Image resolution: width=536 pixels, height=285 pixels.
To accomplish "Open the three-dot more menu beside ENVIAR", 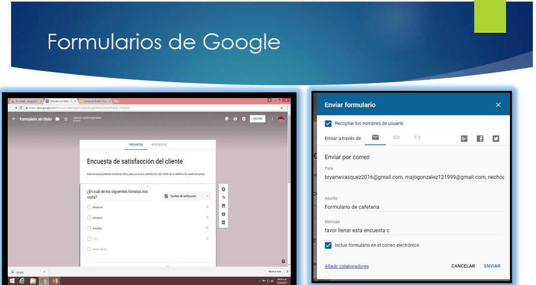I will pyautogui.click(x=272, y=119).
